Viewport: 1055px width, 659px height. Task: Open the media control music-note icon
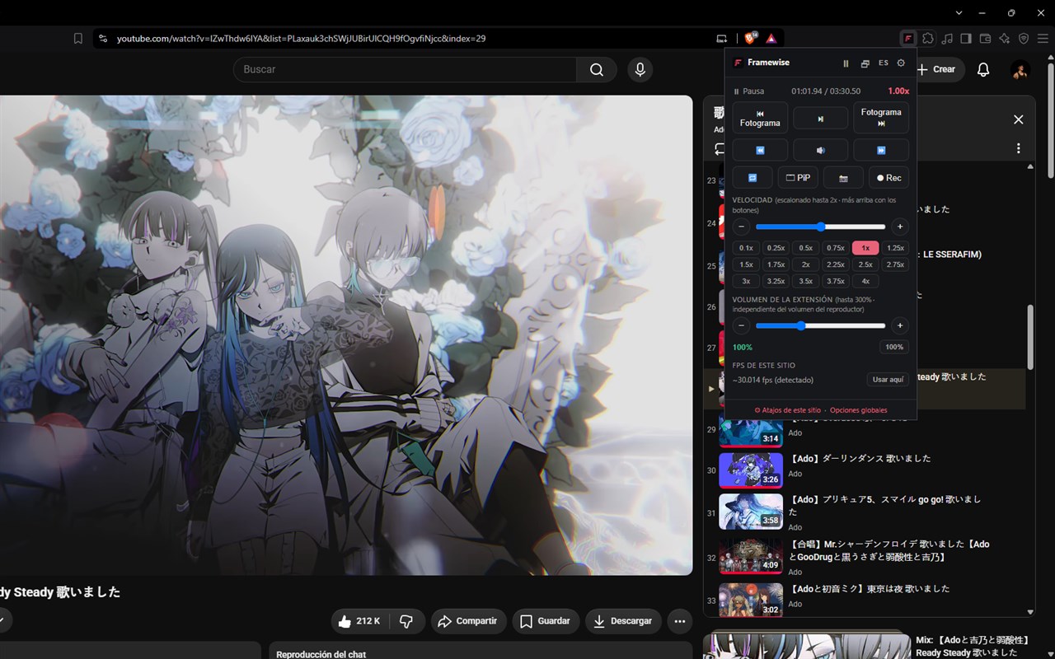947,38
